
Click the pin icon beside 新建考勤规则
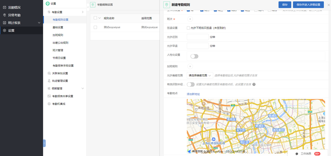[x=167, y=5]
